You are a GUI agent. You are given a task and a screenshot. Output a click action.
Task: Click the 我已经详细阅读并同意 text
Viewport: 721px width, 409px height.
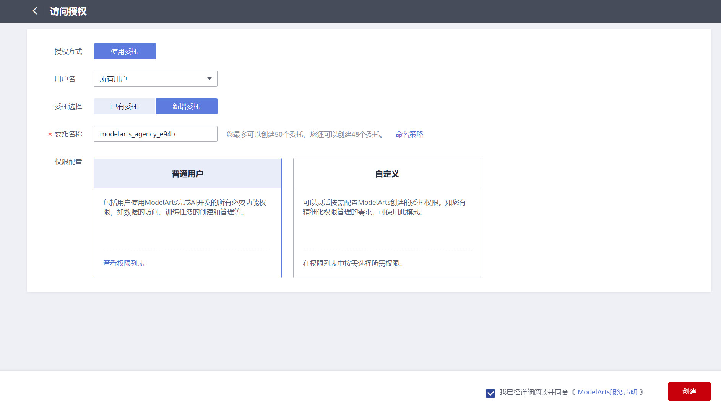[x=534, y=392]
